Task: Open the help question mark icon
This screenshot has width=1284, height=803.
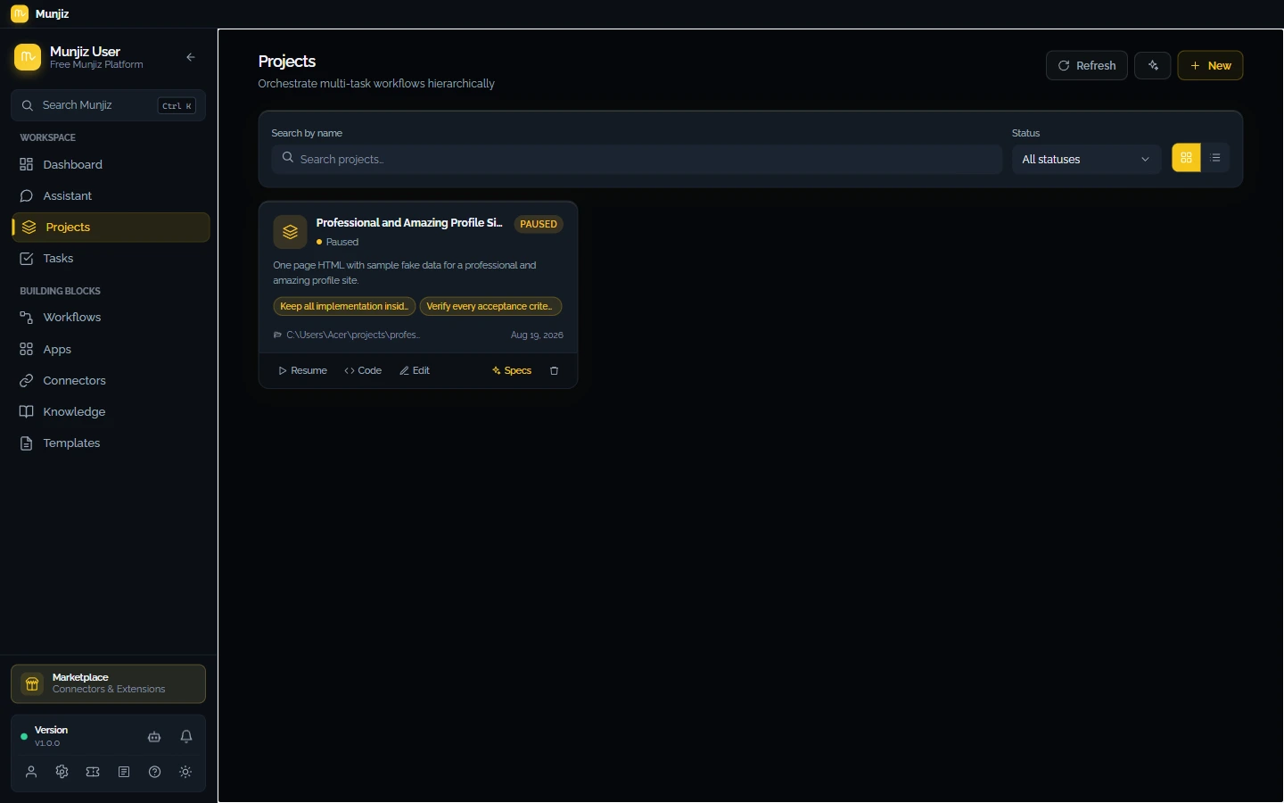Action: (x=155, y=772)
